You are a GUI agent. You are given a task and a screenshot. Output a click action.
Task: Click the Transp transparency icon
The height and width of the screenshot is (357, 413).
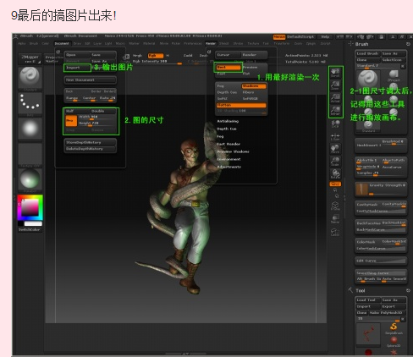tap(335, 219)
